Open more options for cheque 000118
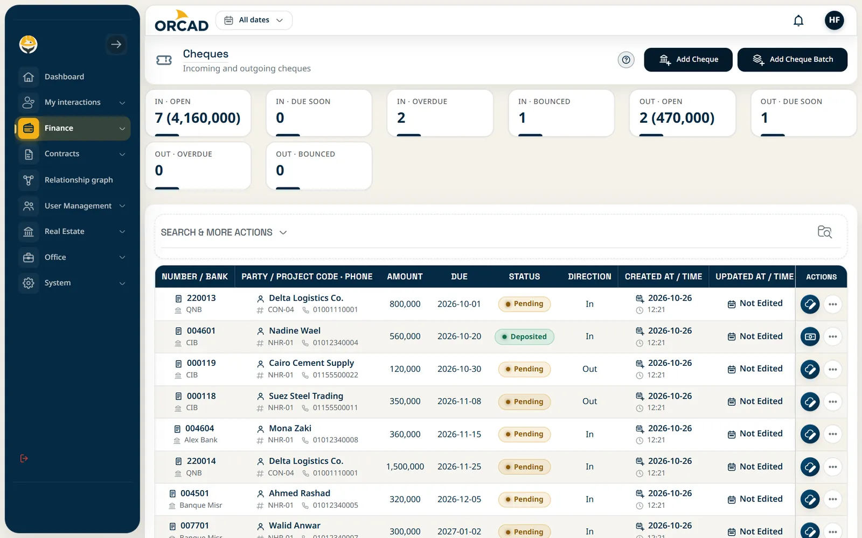 833,402
